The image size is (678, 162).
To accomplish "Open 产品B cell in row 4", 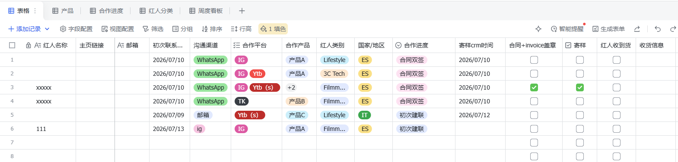I will 299,101.
